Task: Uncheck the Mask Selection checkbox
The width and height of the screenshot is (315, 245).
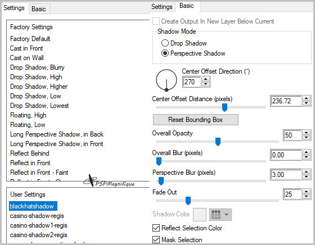Action: point(156,239)
